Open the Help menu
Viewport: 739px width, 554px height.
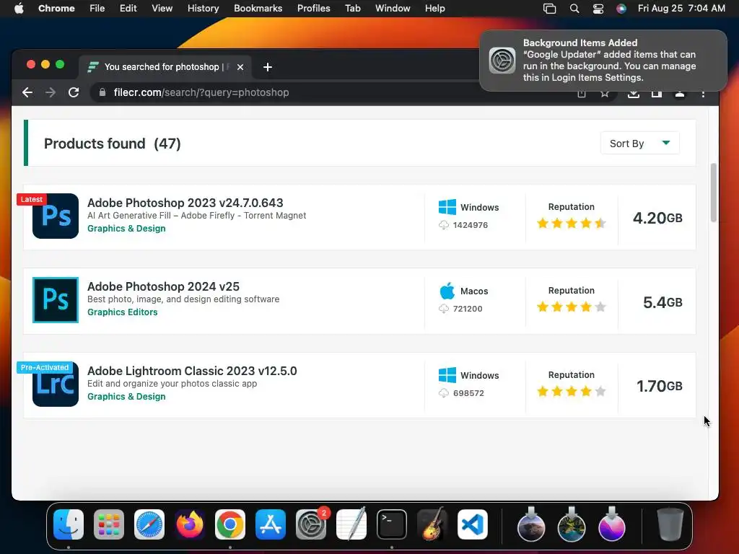tap(434, 9)
